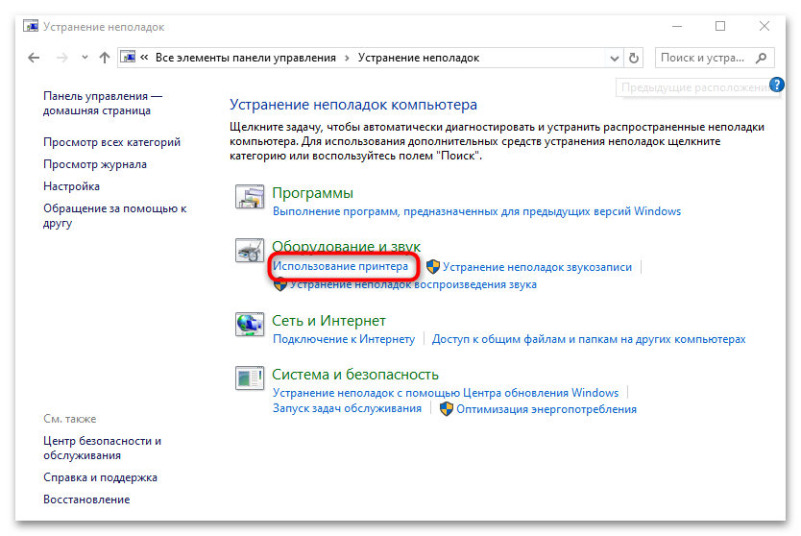The width and height of the screenshot is (801, 536).
Task: Open Подключение к Интернету troubleshooter
Action: pyautogui.click(x=344, y=339)
